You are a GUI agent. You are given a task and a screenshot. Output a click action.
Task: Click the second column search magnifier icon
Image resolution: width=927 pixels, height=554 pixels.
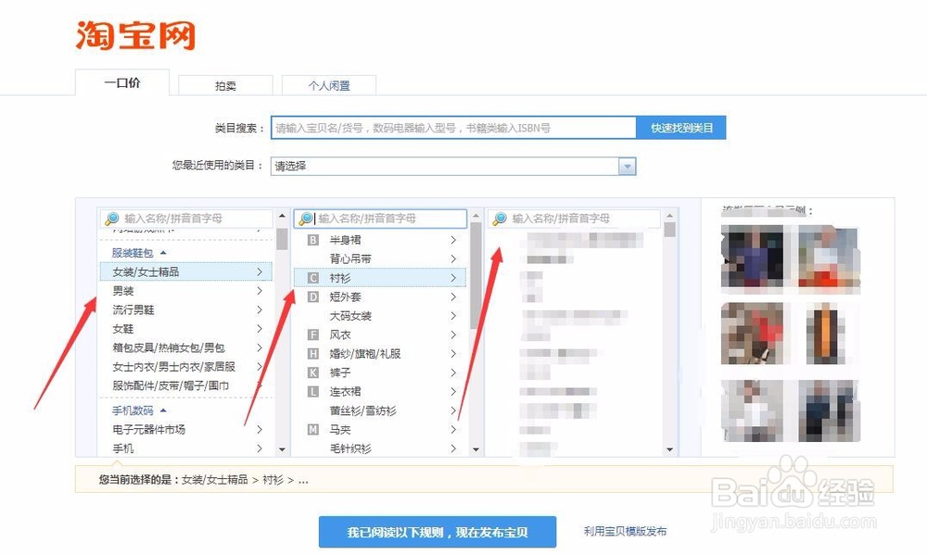coord(306,219)
